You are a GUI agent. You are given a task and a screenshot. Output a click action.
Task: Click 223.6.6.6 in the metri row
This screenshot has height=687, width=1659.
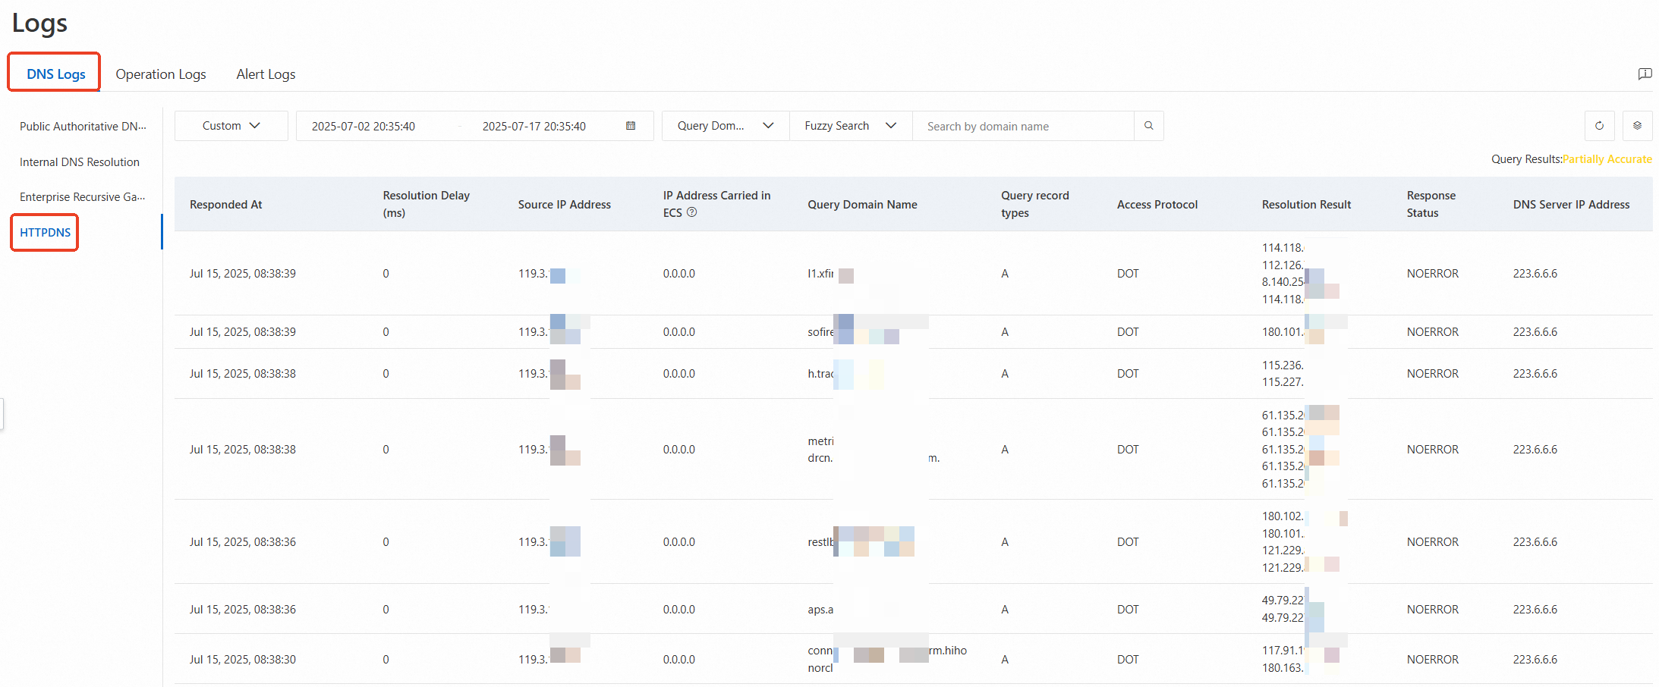[1535, 450]
